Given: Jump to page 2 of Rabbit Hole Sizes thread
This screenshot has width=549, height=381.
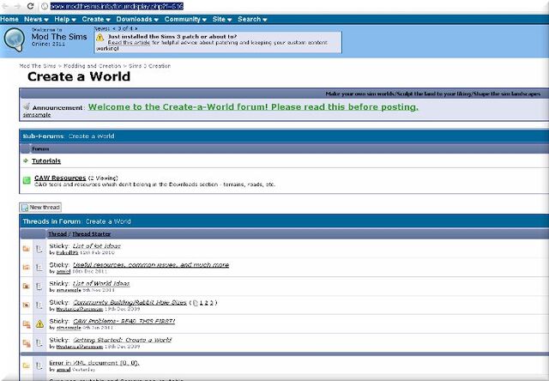Looking at the screenshot, I should point(206,303).
